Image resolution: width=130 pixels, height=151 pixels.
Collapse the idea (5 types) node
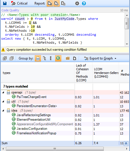coord(3,110)
